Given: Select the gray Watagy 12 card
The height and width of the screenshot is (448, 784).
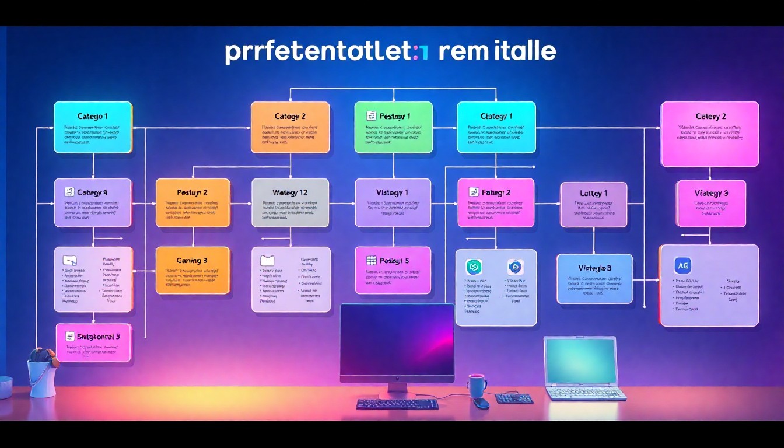Looking at the screenshot, I should (x=290, y=202).
